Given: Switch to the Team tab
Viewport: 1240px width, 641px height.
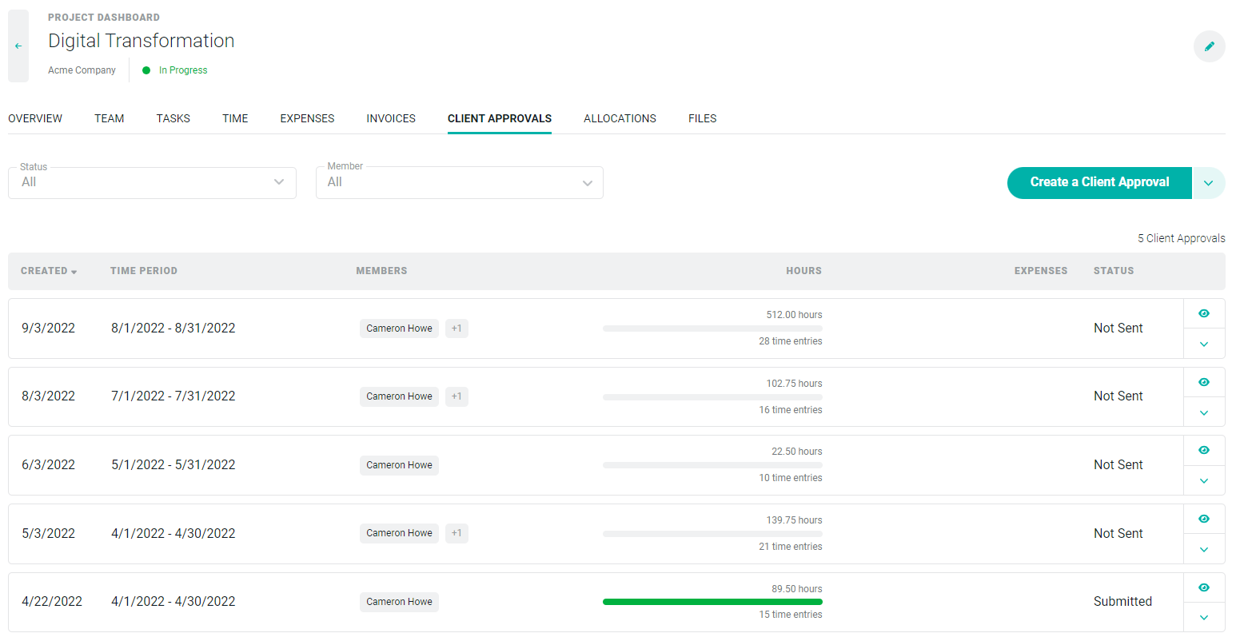Looking at the screenshot, I should tap(110, 118).
